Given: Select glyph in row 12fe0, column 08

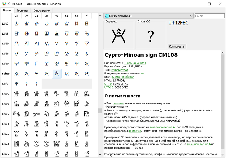Looking at the screenshot, I should tap(16, 64).
